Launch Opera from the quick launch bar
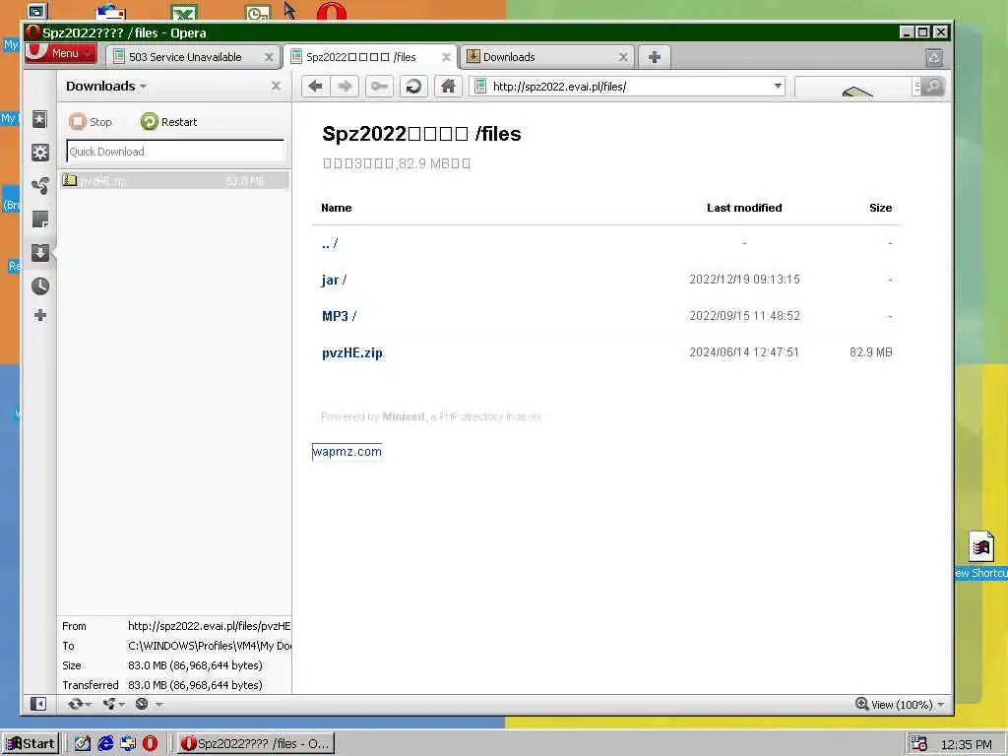The height and width of the screenshot is (756, 1008). tap(150, 744)
